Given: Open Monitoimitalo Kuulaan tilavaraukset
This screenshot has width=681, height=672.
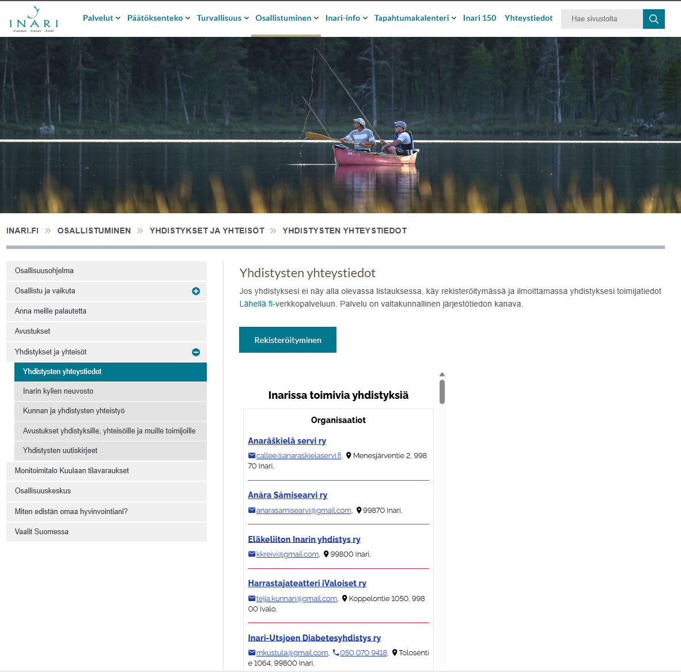Looking at the screenshot, I should pyautogui.click(x=107, y=471).
